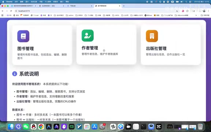
Task: Open the 图书管理 purple book icon
Action: pyautogui.click(x=23, y=36)
